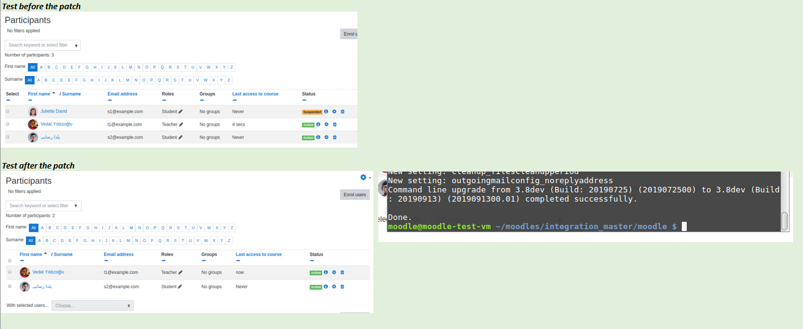Collapse Status column in after-patch table
803x329 pixels.
(x=312, y=260)
